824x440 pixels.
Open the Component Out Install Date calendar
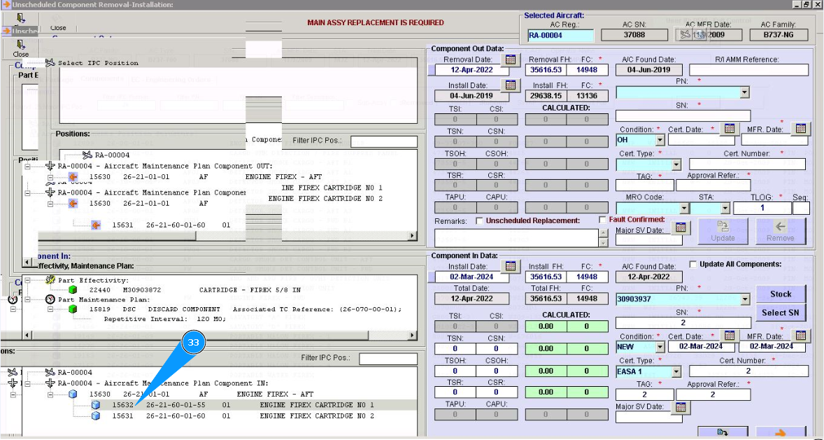[511, 85]
